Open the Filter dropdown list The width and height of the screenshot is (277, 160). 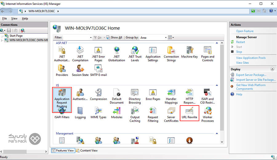(90, 38)
